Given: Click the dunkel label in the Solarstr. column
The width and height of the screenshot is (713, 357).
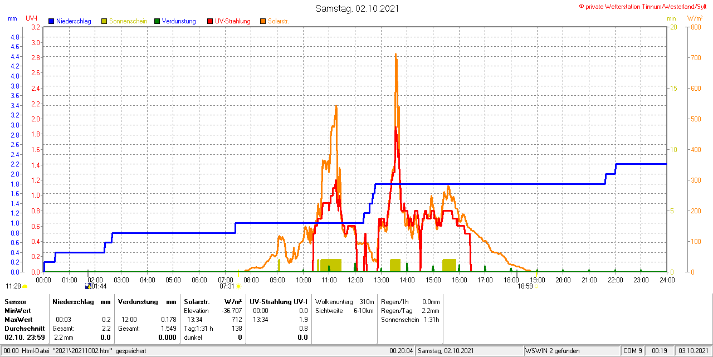Looking at the screenshot, I should click(193, 338).
